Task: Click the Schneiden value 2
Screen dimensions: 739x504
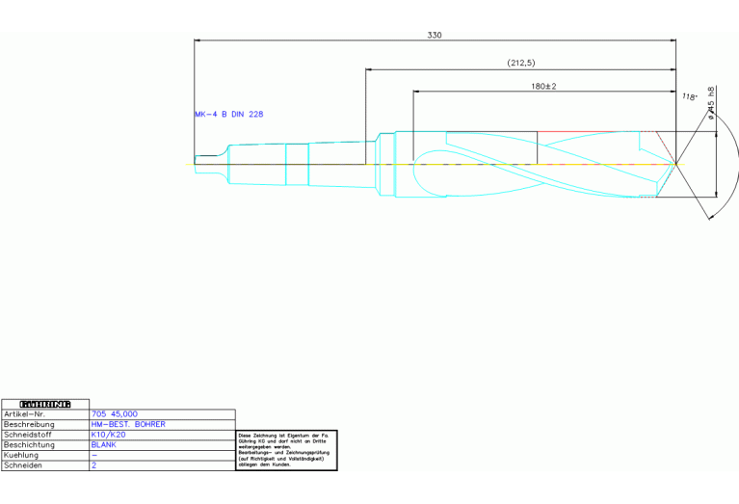Action: (94, 465)
